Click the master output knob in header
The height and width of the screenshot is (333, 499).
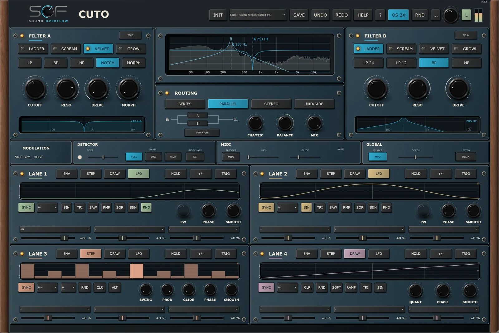(451, 15)
